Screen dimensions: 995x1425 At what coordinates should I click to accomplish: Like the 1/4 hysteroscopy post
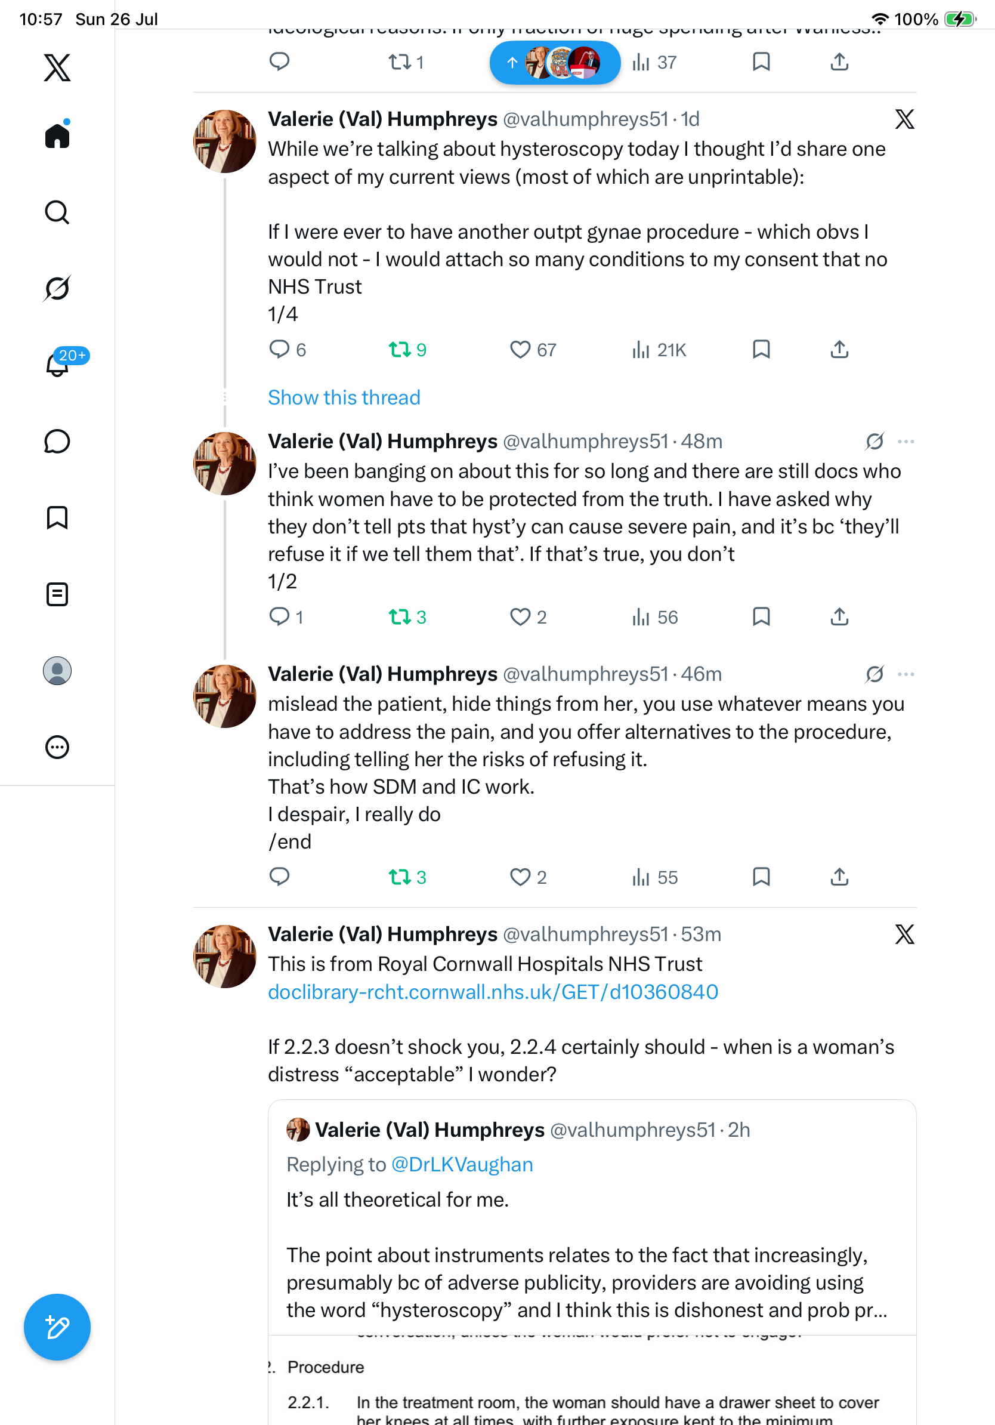(520, 350)
